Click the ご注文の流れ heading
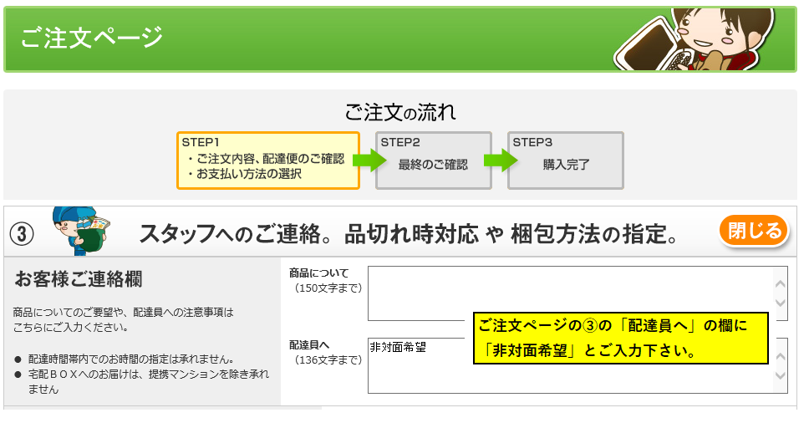 pyautogui.click(x=400, y=112)
